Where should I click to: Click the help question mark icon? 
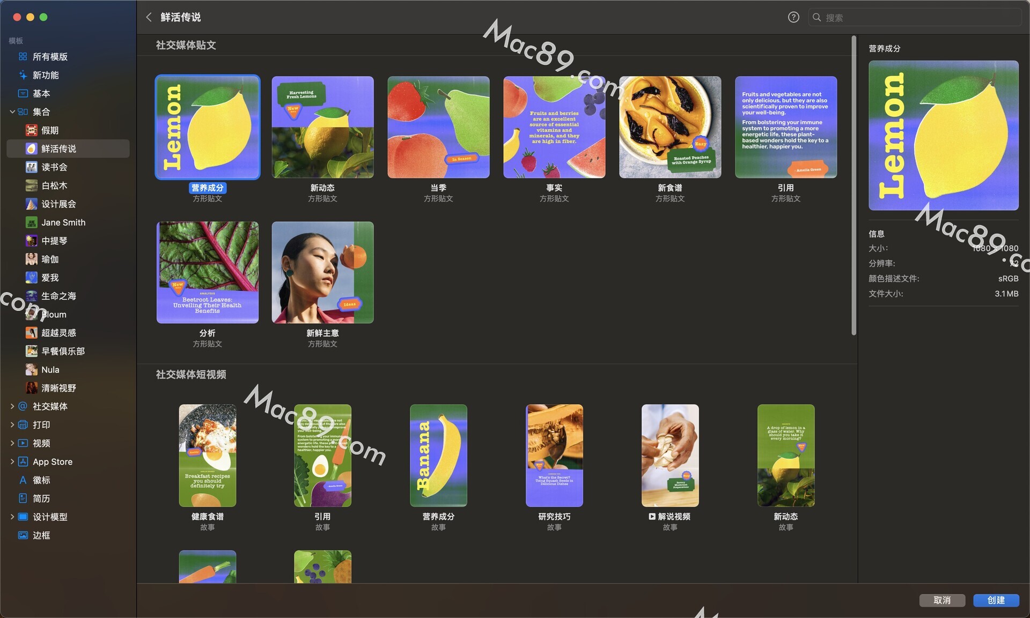793,17
